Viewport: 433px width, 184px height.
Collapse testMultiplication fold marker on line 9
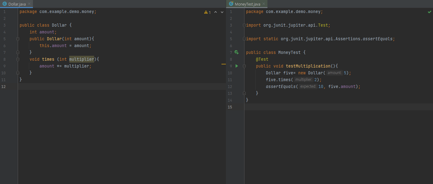click(244, 66)
